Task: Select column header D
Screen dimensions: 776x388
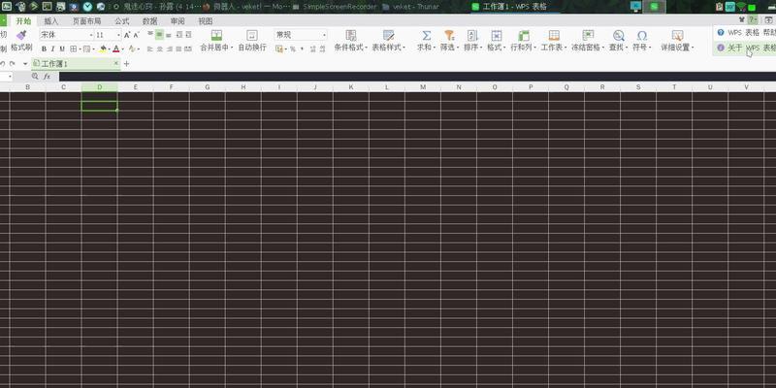Action: point(100,87)
